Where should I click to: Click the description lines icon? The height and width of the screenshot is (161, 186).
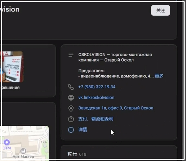pyautogui.click(x=71, y=55)
